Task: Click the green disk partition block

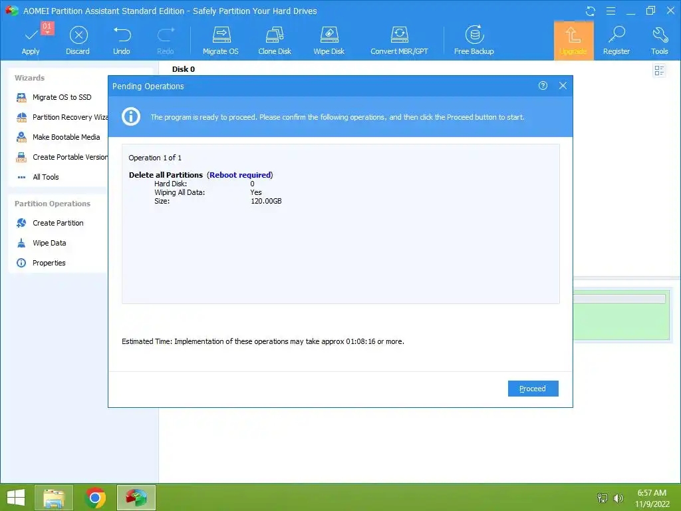Action: pos(621,315)
